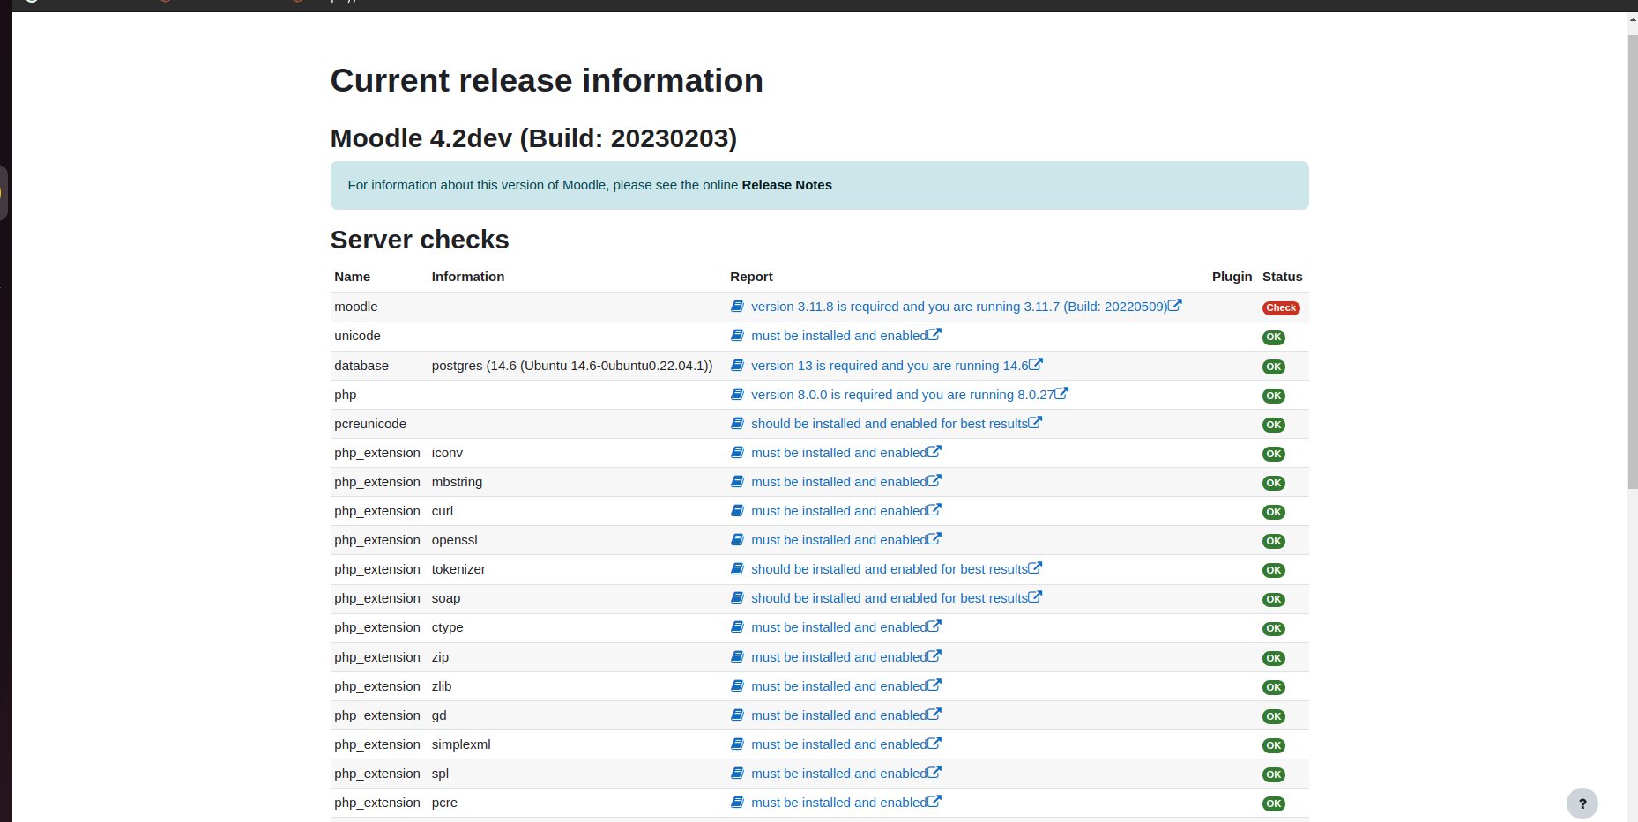1638x822 pixels.
Task: Click the book icon in the gd row
Action: click(737, 715)
